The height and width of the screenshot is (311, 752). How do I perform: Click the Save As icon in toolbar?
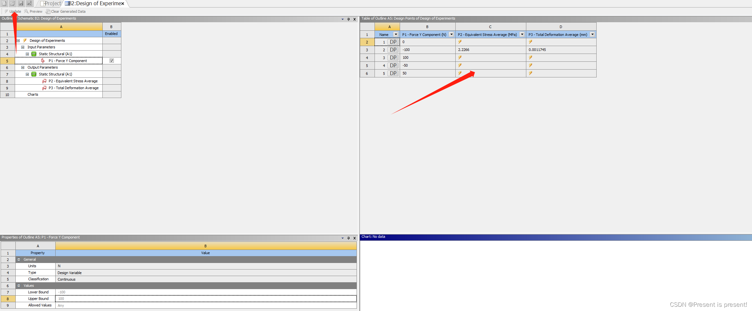29,3
